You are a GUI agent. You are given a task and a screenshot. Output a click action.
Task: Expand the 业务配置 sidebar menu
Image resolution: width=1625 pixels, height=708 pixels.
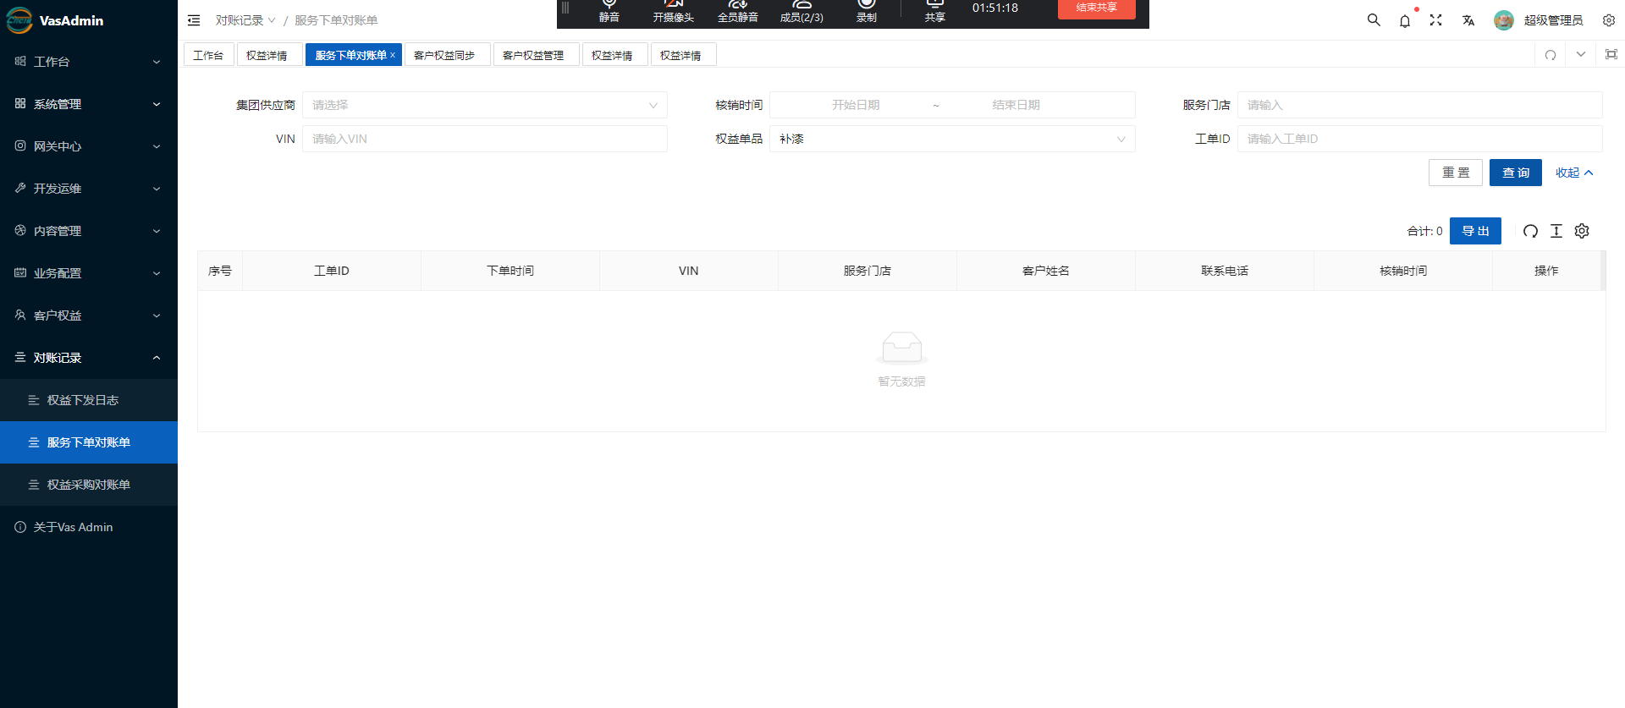point(89,273)
